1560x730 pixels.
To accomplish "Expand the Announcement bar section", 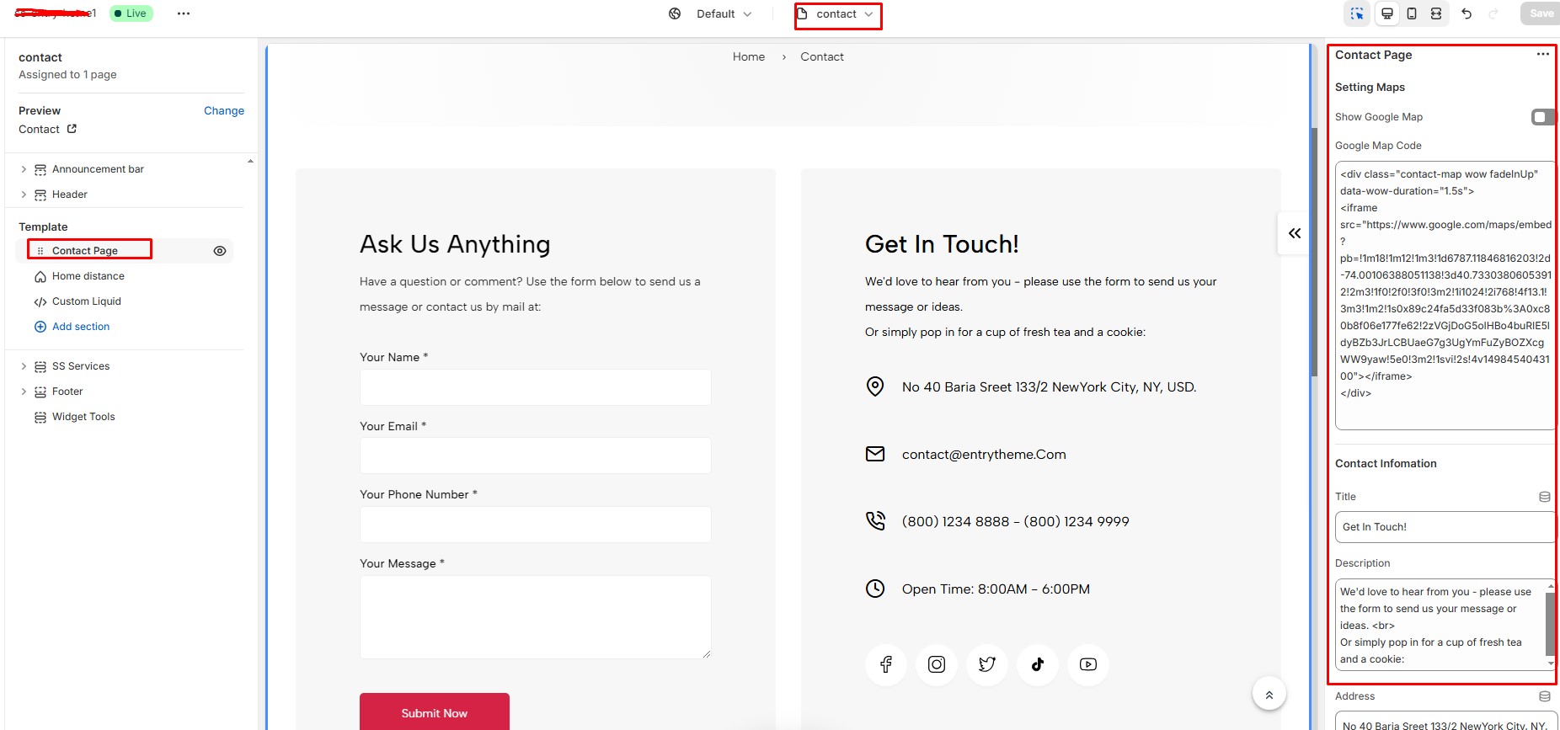I will point(24,169).
